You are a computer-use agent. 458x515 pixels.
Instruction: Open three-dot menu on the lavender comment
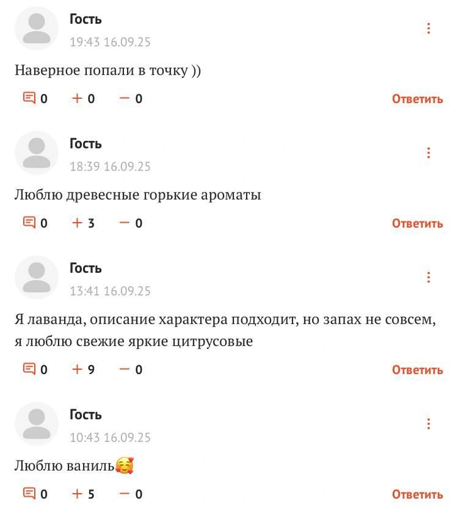[x=428, y=277]
